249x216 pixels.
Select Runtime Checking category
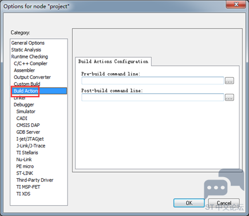coord(30,57)
